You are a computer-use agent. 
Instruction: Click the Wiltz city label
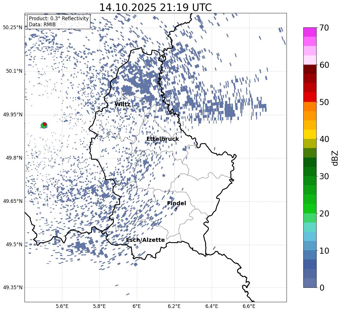click(x=122, y=104)
